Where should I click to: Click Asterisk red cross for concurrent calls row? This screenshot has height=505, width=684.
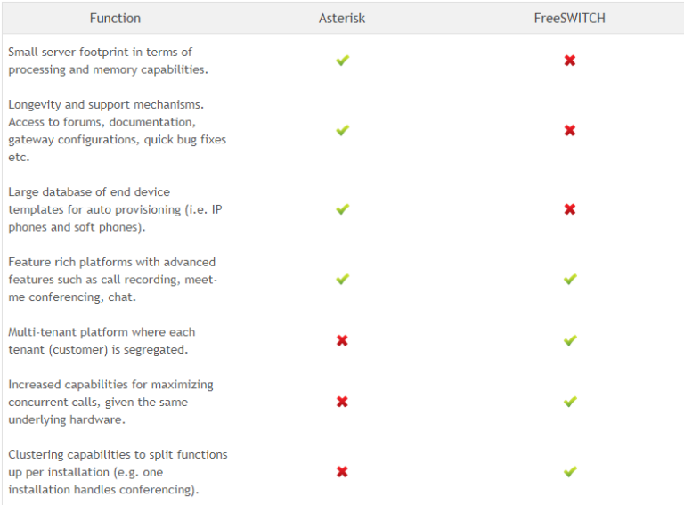pyautogui.click(x=342, y=402)
